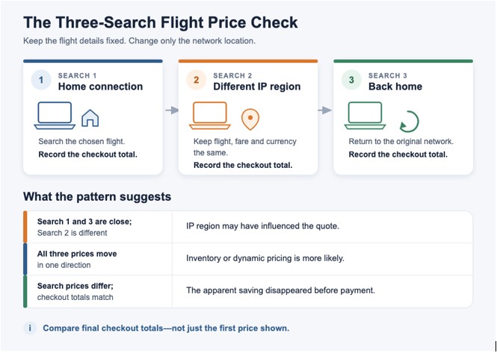Viewport: 497px width, 353px height.
Task: Click the green laptop icon in Search 3
Action: (365, 116)
